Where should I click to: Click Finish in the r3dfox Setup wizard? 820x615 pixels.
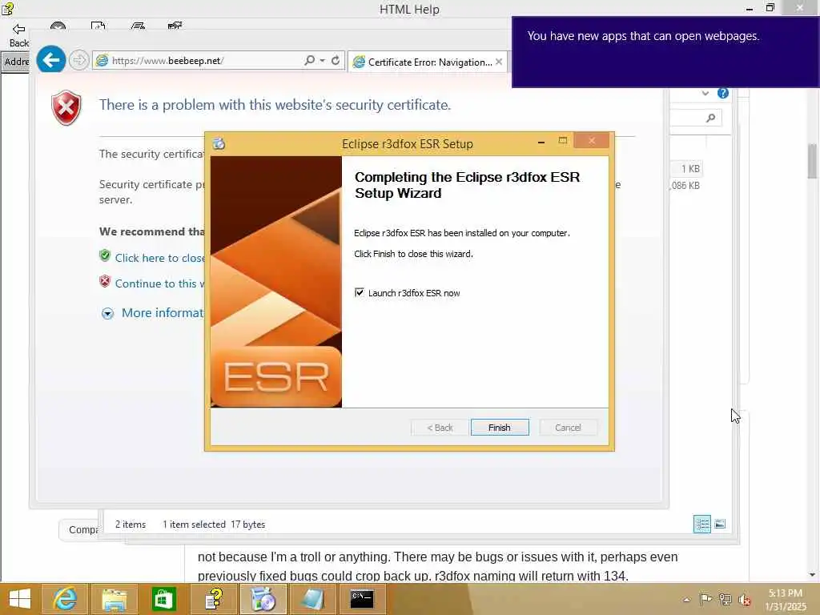(x=500, y=428)
